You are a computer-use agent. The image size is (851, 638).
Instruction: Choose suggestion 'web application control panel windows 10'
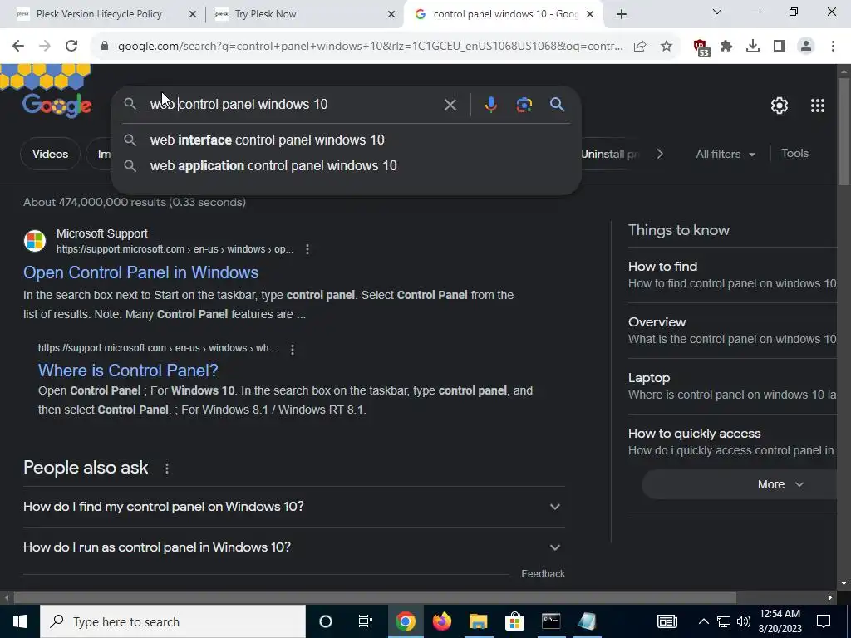(x=346, y=166)
